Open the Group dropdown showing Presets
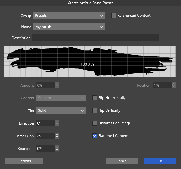Screen dimensions: 181x169 tap(69, 16)
